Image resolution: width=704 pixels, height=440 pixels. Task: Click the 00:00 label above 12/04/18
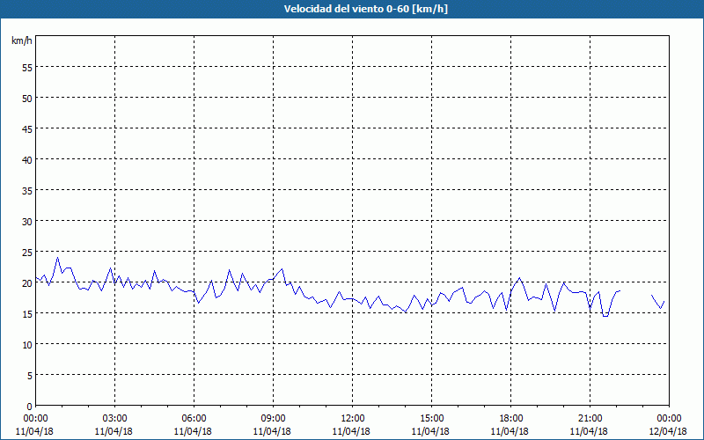click(669, 419)
